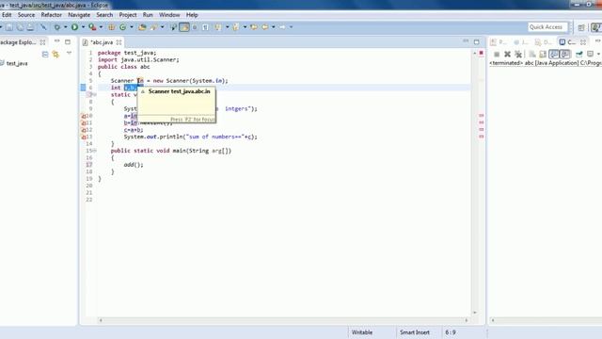Viewport: 602px width, 339px height.
Task: Click error marker on line 10 gutter
Action: pyautogui.click(x=84, y=116)
